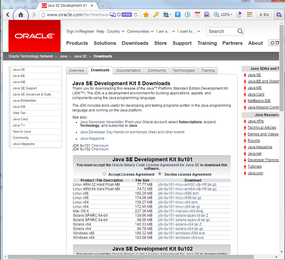Switch to the Documentation tab
Screen dimensions: 285x260
129,71
